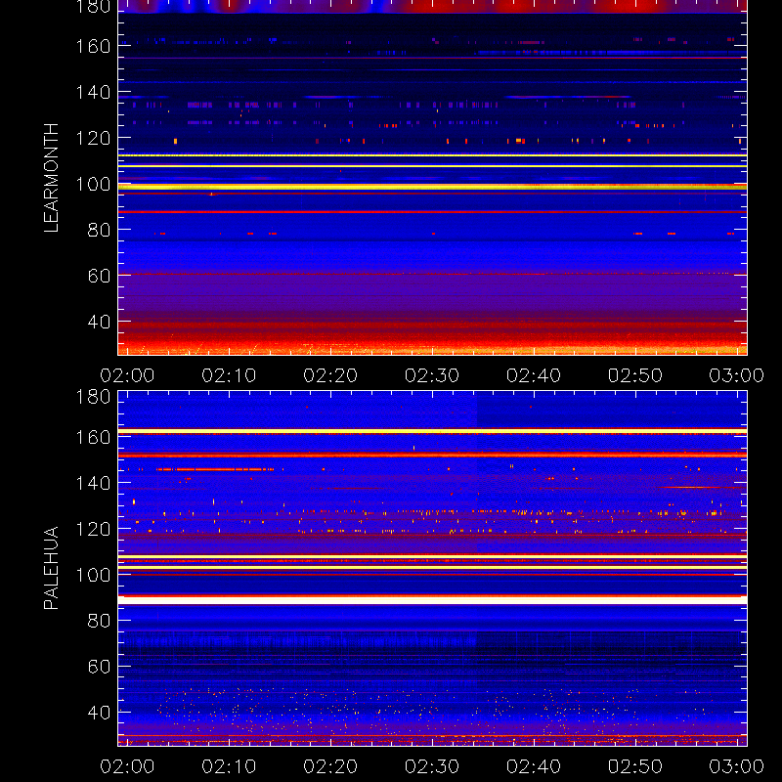The height and width of the screenshot is (782, 782).
Task: Click the PALEHUA axis title
Action: tap(51, 568)
